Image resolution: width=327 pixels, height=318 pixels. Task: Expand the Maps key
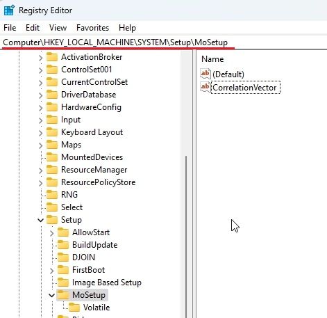pyautogui.click(x=40, y=145)
